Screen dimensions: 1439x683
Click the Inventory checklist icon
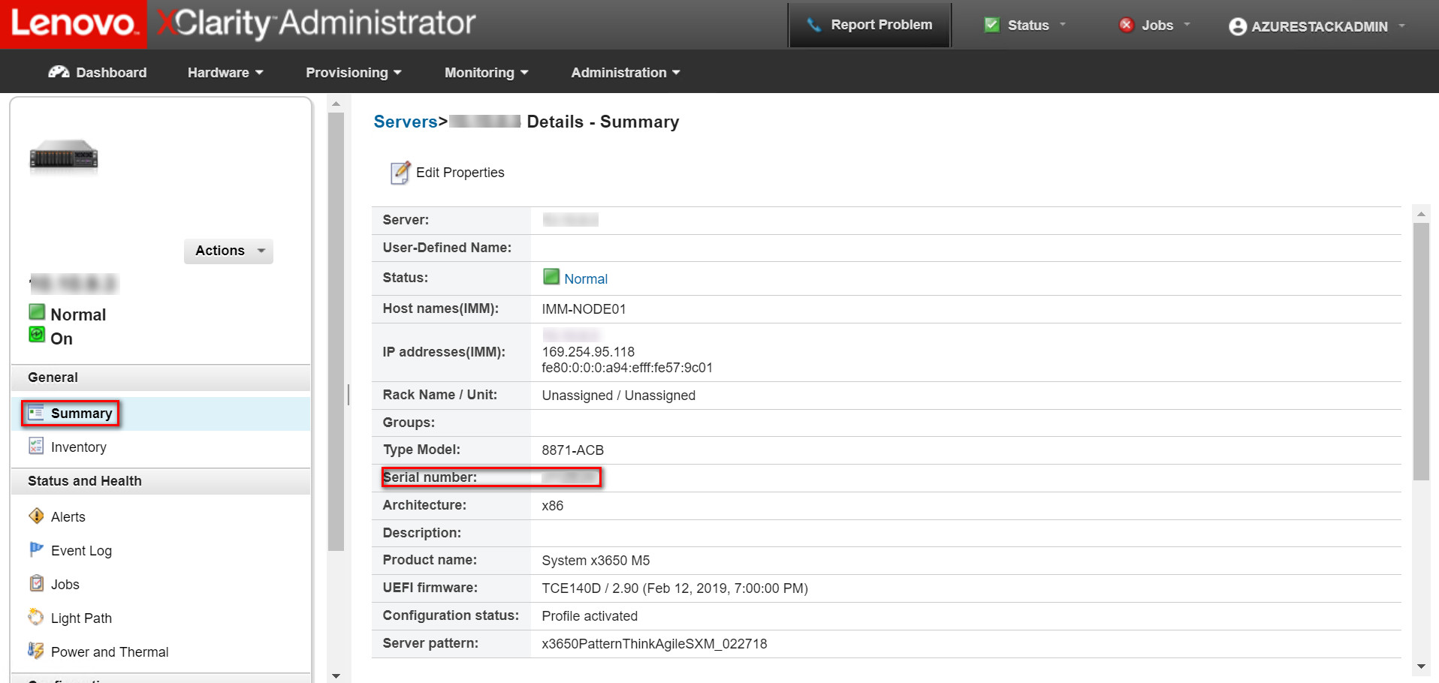point(35,447)
